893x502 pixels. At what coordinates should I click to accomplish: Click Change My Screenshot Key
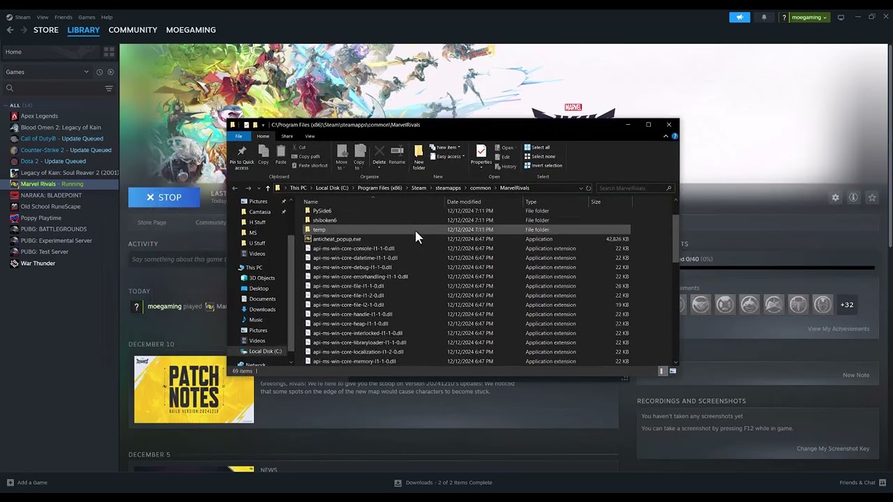coord(833,449)
